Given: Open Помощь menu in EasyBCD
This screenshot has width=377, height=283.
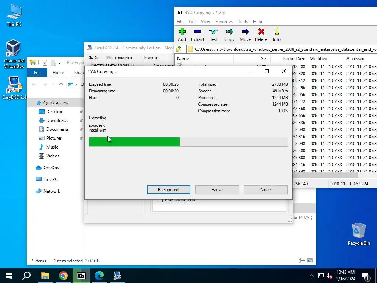Looking at the screenshot, I should coord(150,58).
